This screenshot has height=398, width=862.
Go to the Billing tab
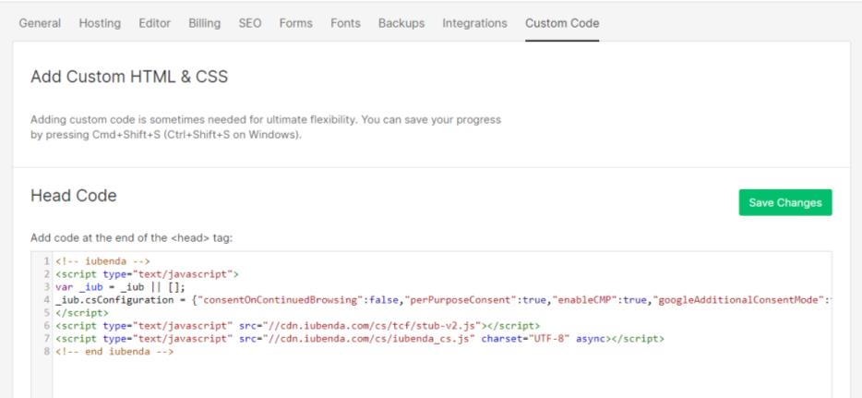click(x=205, y=23)
